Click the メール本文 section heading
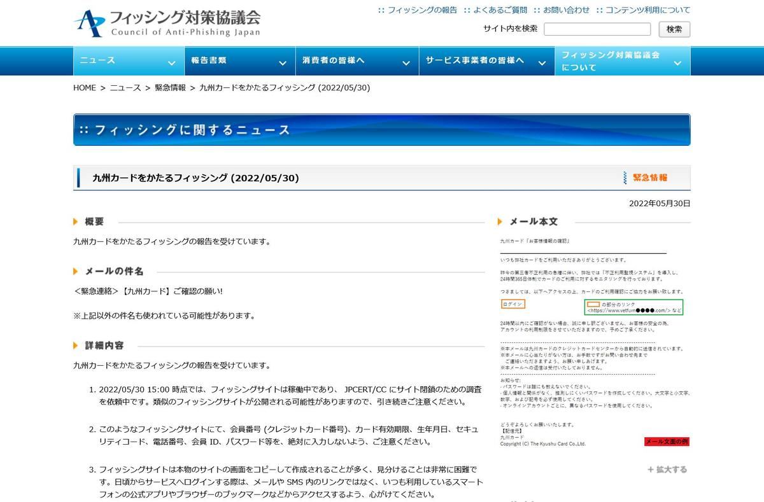This screenshot has width=764, height=502. coord(534,221)
